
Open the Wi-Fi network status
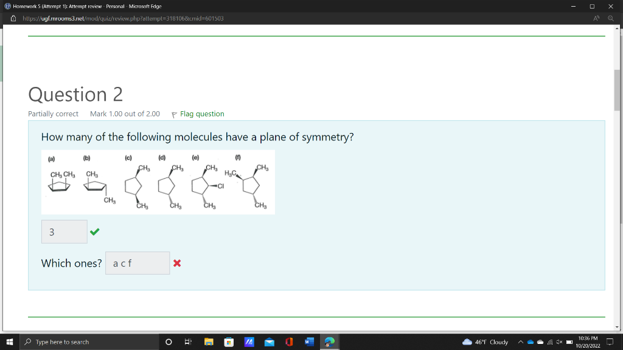coord(549,341)
